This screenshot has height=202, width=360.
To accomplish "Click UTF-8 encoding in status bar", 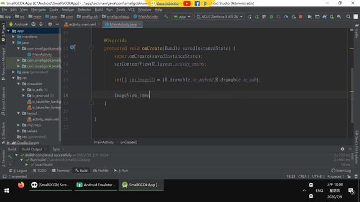I will click(x=318, y=177).
